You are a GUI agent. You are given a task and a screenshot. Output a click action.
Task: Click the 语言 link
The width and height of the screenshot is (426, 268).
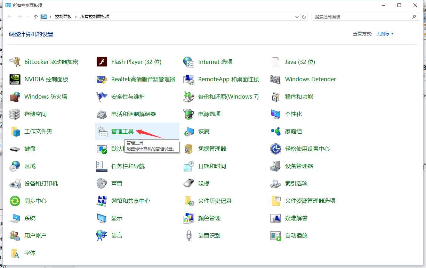pyautogui.click(x=117, y=235)
